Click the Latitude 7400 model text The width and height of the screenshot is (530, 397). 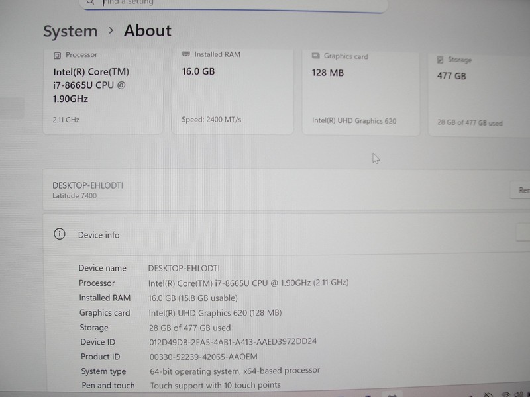[x=74, y=196]
